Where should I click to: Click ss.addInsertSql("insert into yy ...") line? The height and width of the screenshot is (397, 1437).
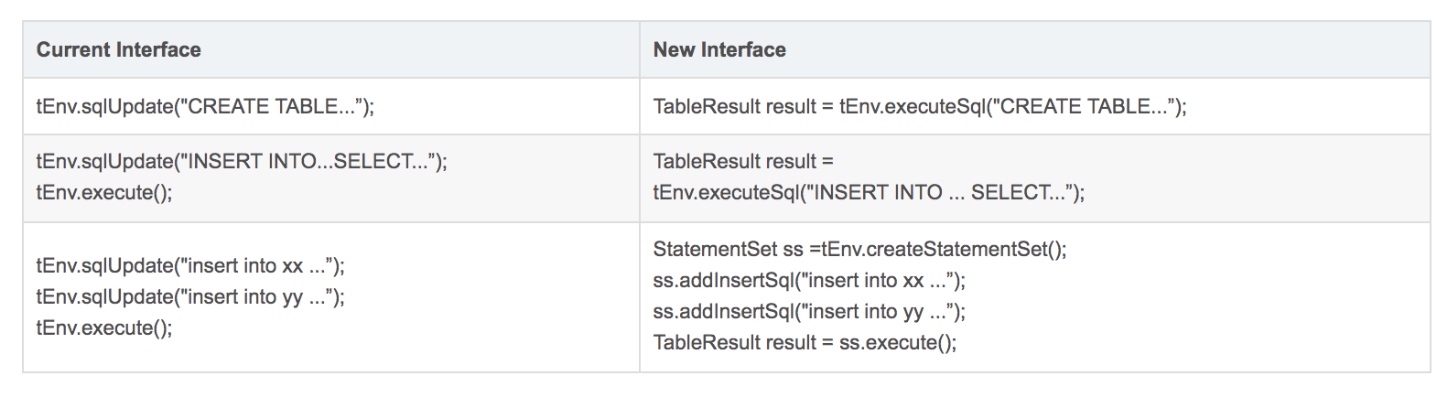coord(809,312)
